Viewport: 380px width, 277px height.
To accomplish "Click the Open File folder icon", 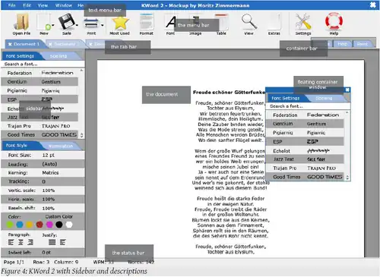I will click(22, 22).
